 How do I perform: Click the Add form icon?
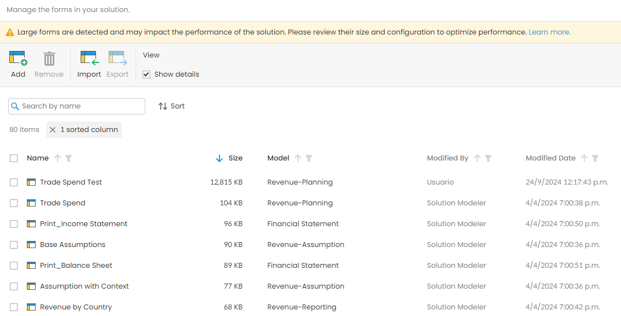click(x=18, y=59)
